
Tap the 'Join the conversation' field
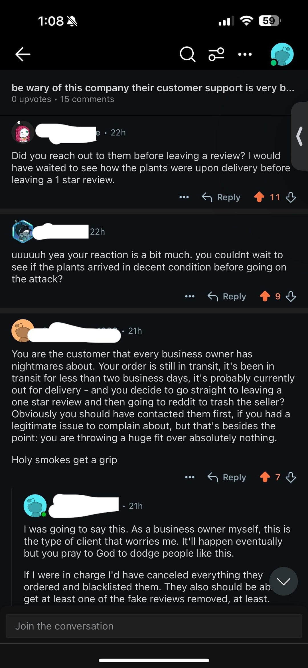[x=154, y=626]
